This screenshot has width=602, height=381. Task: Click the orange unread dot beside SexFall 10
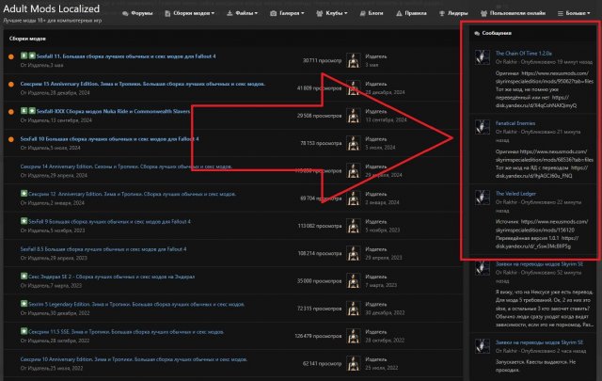pyautogui.click(x=10, y=139)
